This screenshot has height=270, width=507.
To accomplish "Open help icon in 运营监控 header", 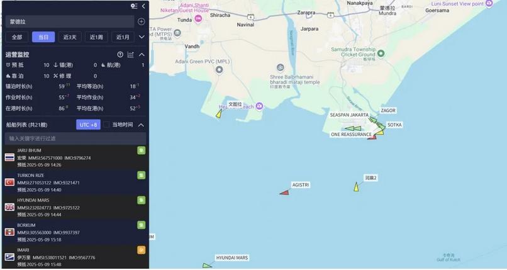I will click(120, 55).
